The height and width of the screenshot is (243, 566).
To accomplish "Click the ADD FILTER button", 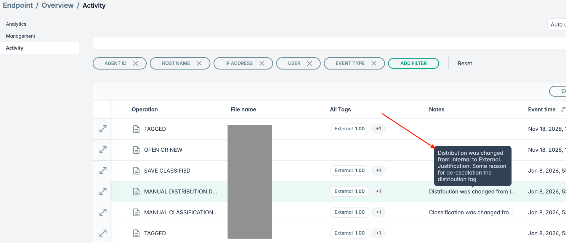I will click(x=413, y=63).
